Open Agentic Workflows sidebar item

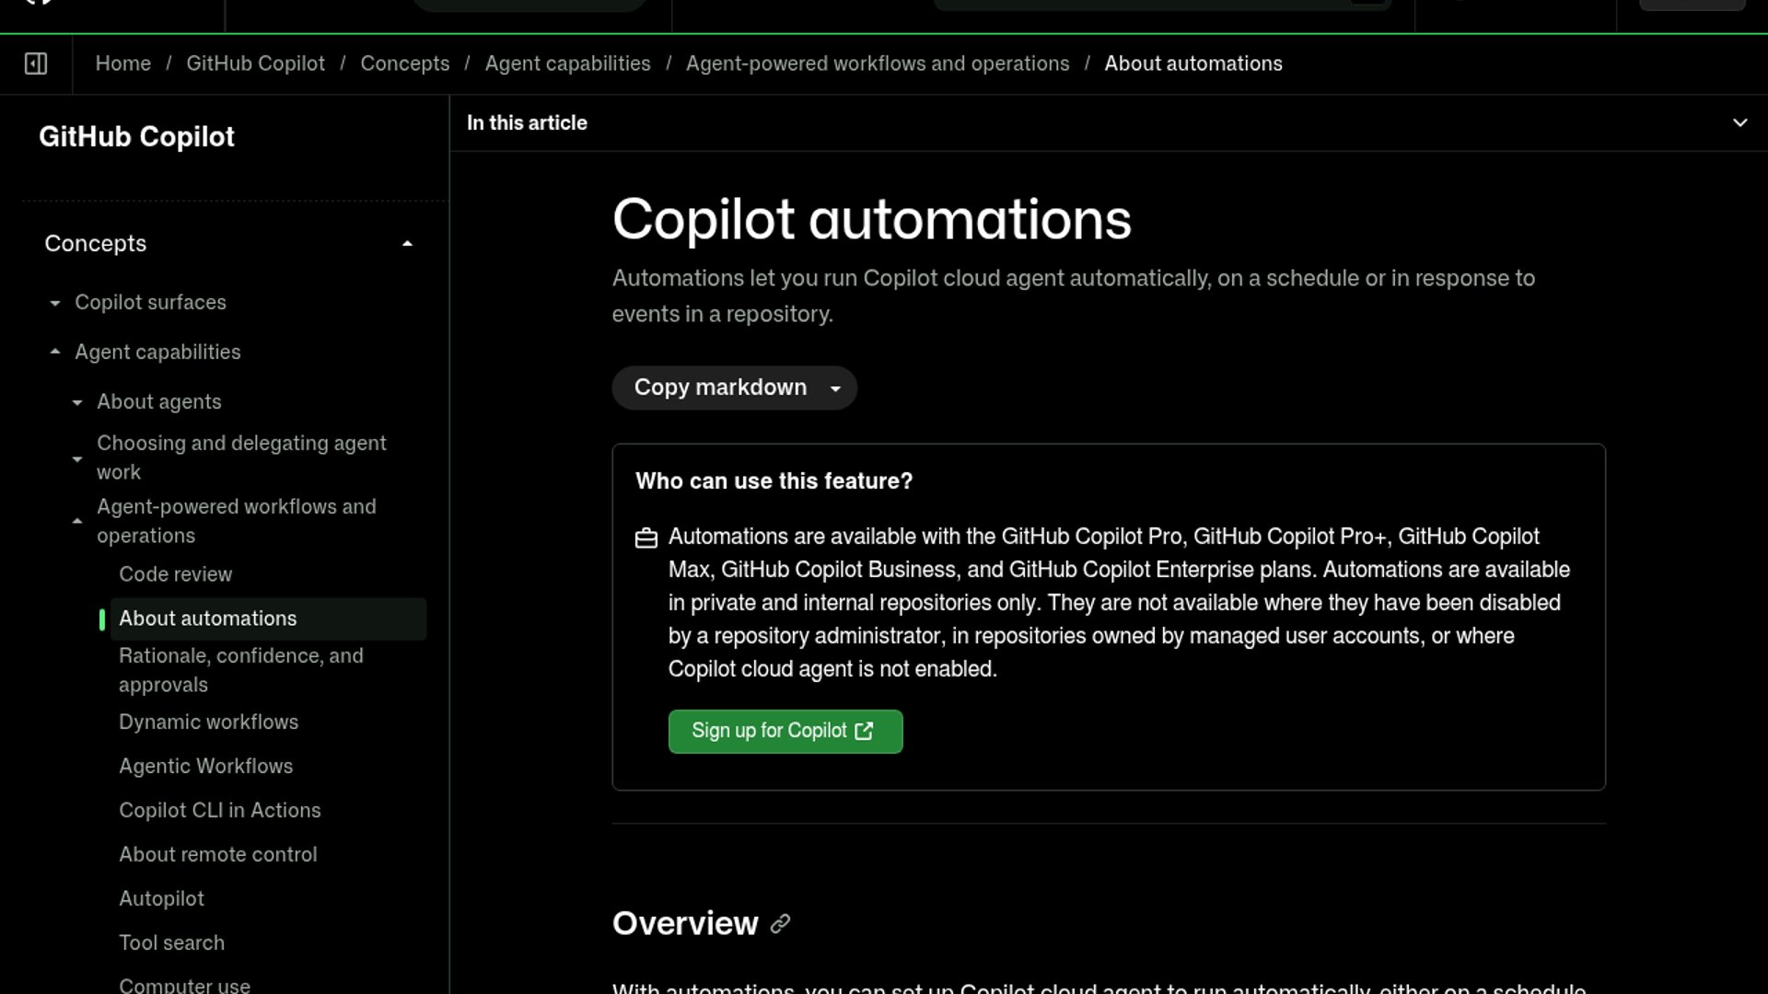[x=206, y=766]
